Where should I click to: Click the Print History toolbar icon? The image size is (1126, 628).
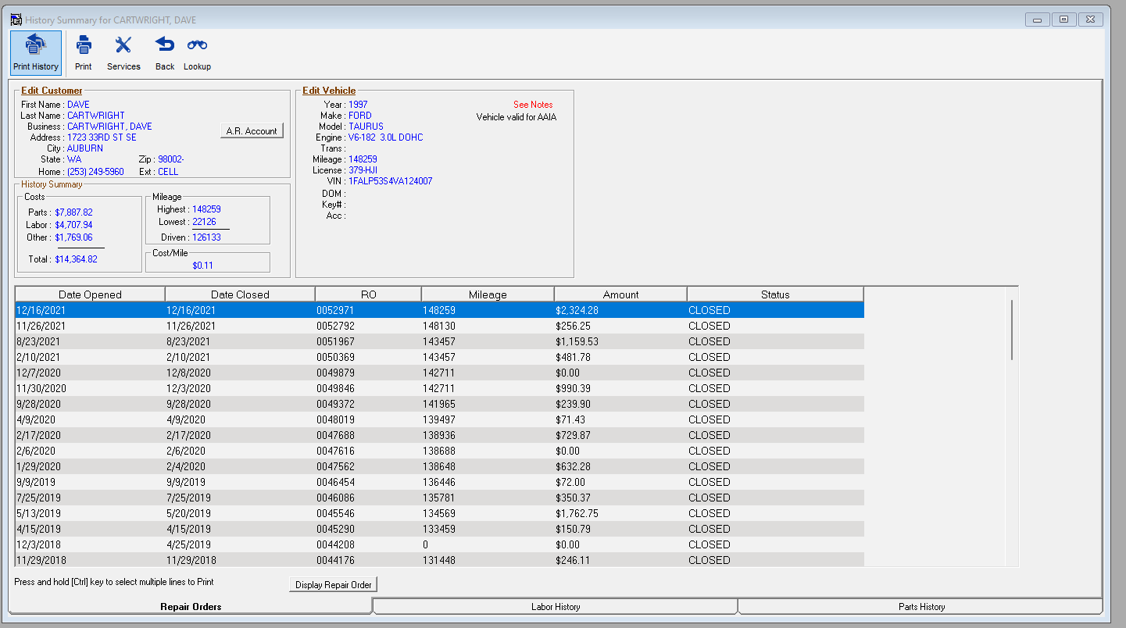pos(36,53)
